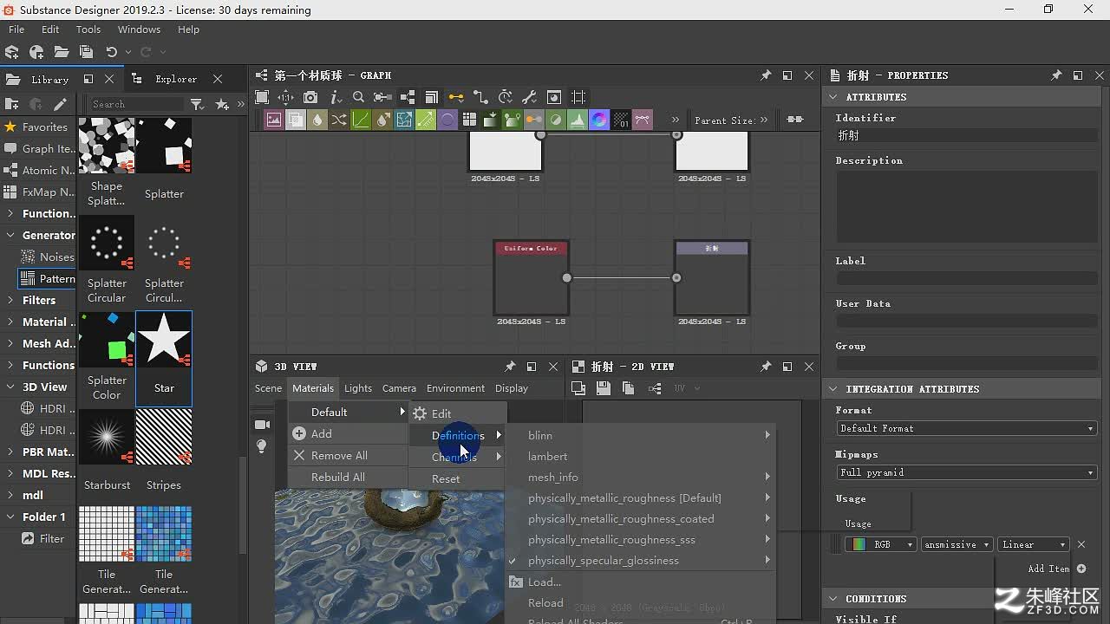
Task: Pin the Graph panel
Action: coord(766,75)
